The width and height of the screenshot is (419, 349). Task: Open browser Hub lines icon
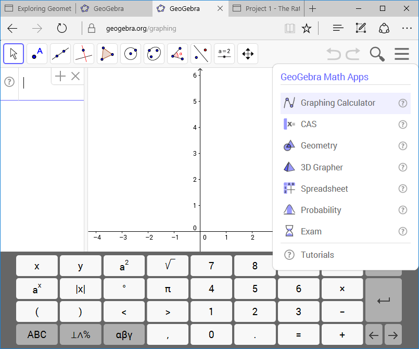pyautogui.click(x=338, y=28)
